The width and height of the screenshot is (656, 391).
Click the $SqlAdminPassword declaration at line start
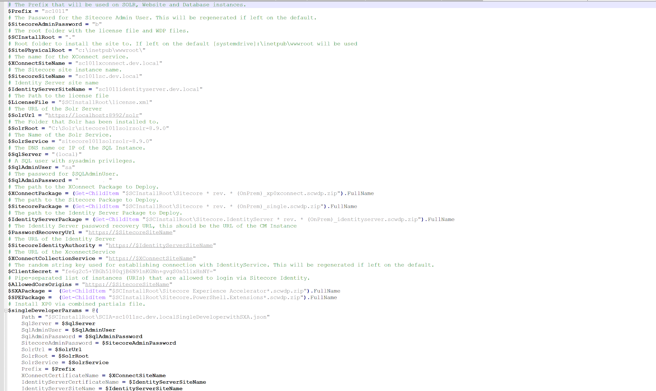pos(37,180)
